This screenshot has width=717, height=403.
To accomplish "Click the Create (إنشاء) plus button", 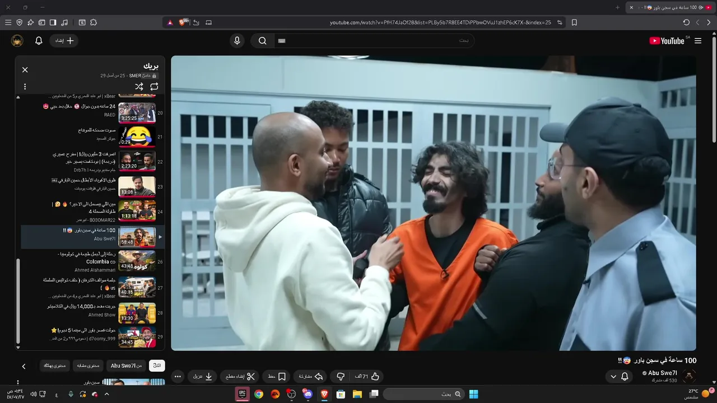I will (64, 41).
